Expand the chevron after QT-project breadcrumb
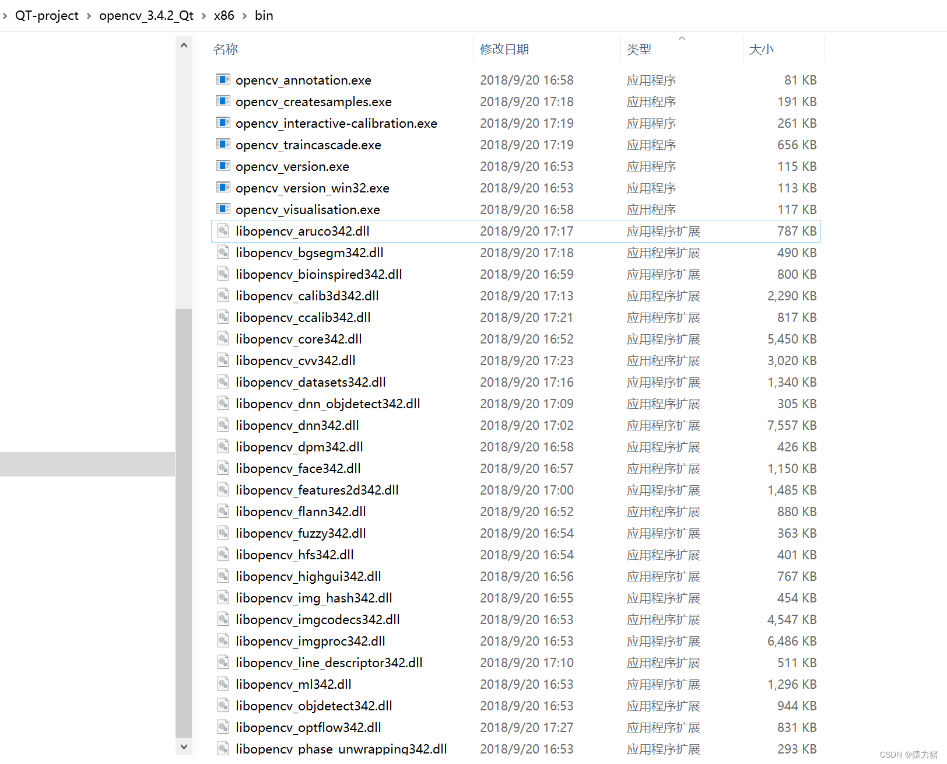Viewport: 947px width, 764px height. click(x=89, y=15)
